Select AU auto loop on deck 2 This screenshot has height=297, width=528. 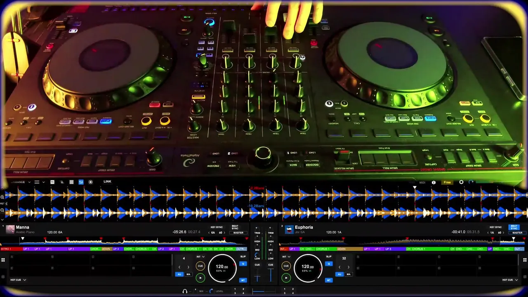[x=339, y=274]
